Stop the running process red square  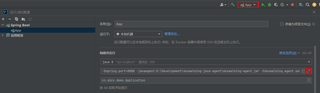[292, 5]
